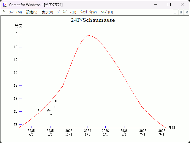Minimize the Comet for Windows application window
The image size is (190, 143).
(156, 5)
